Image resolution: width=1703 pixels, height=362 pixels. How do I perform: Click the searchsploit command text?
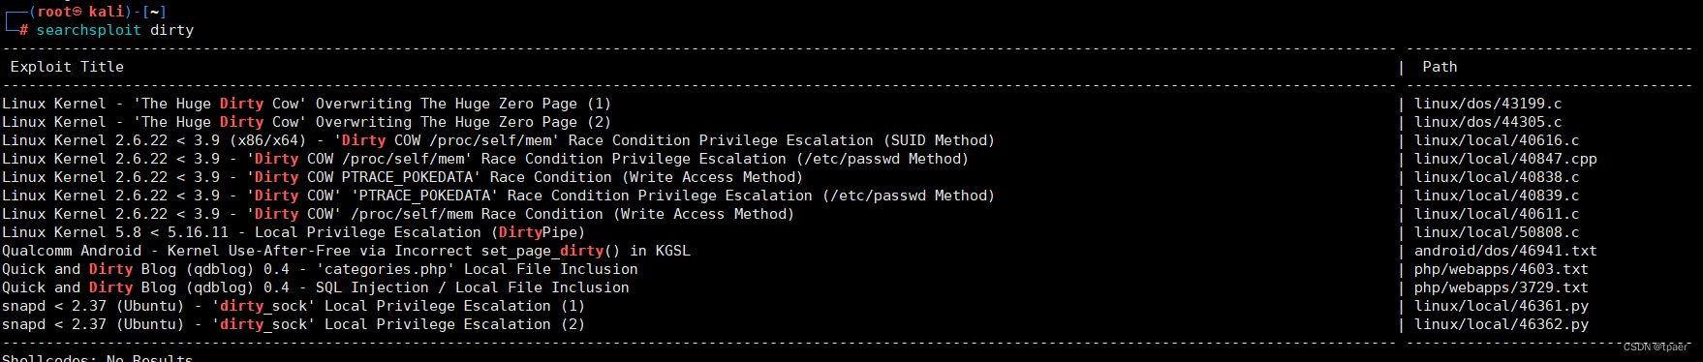click(115, 30)
